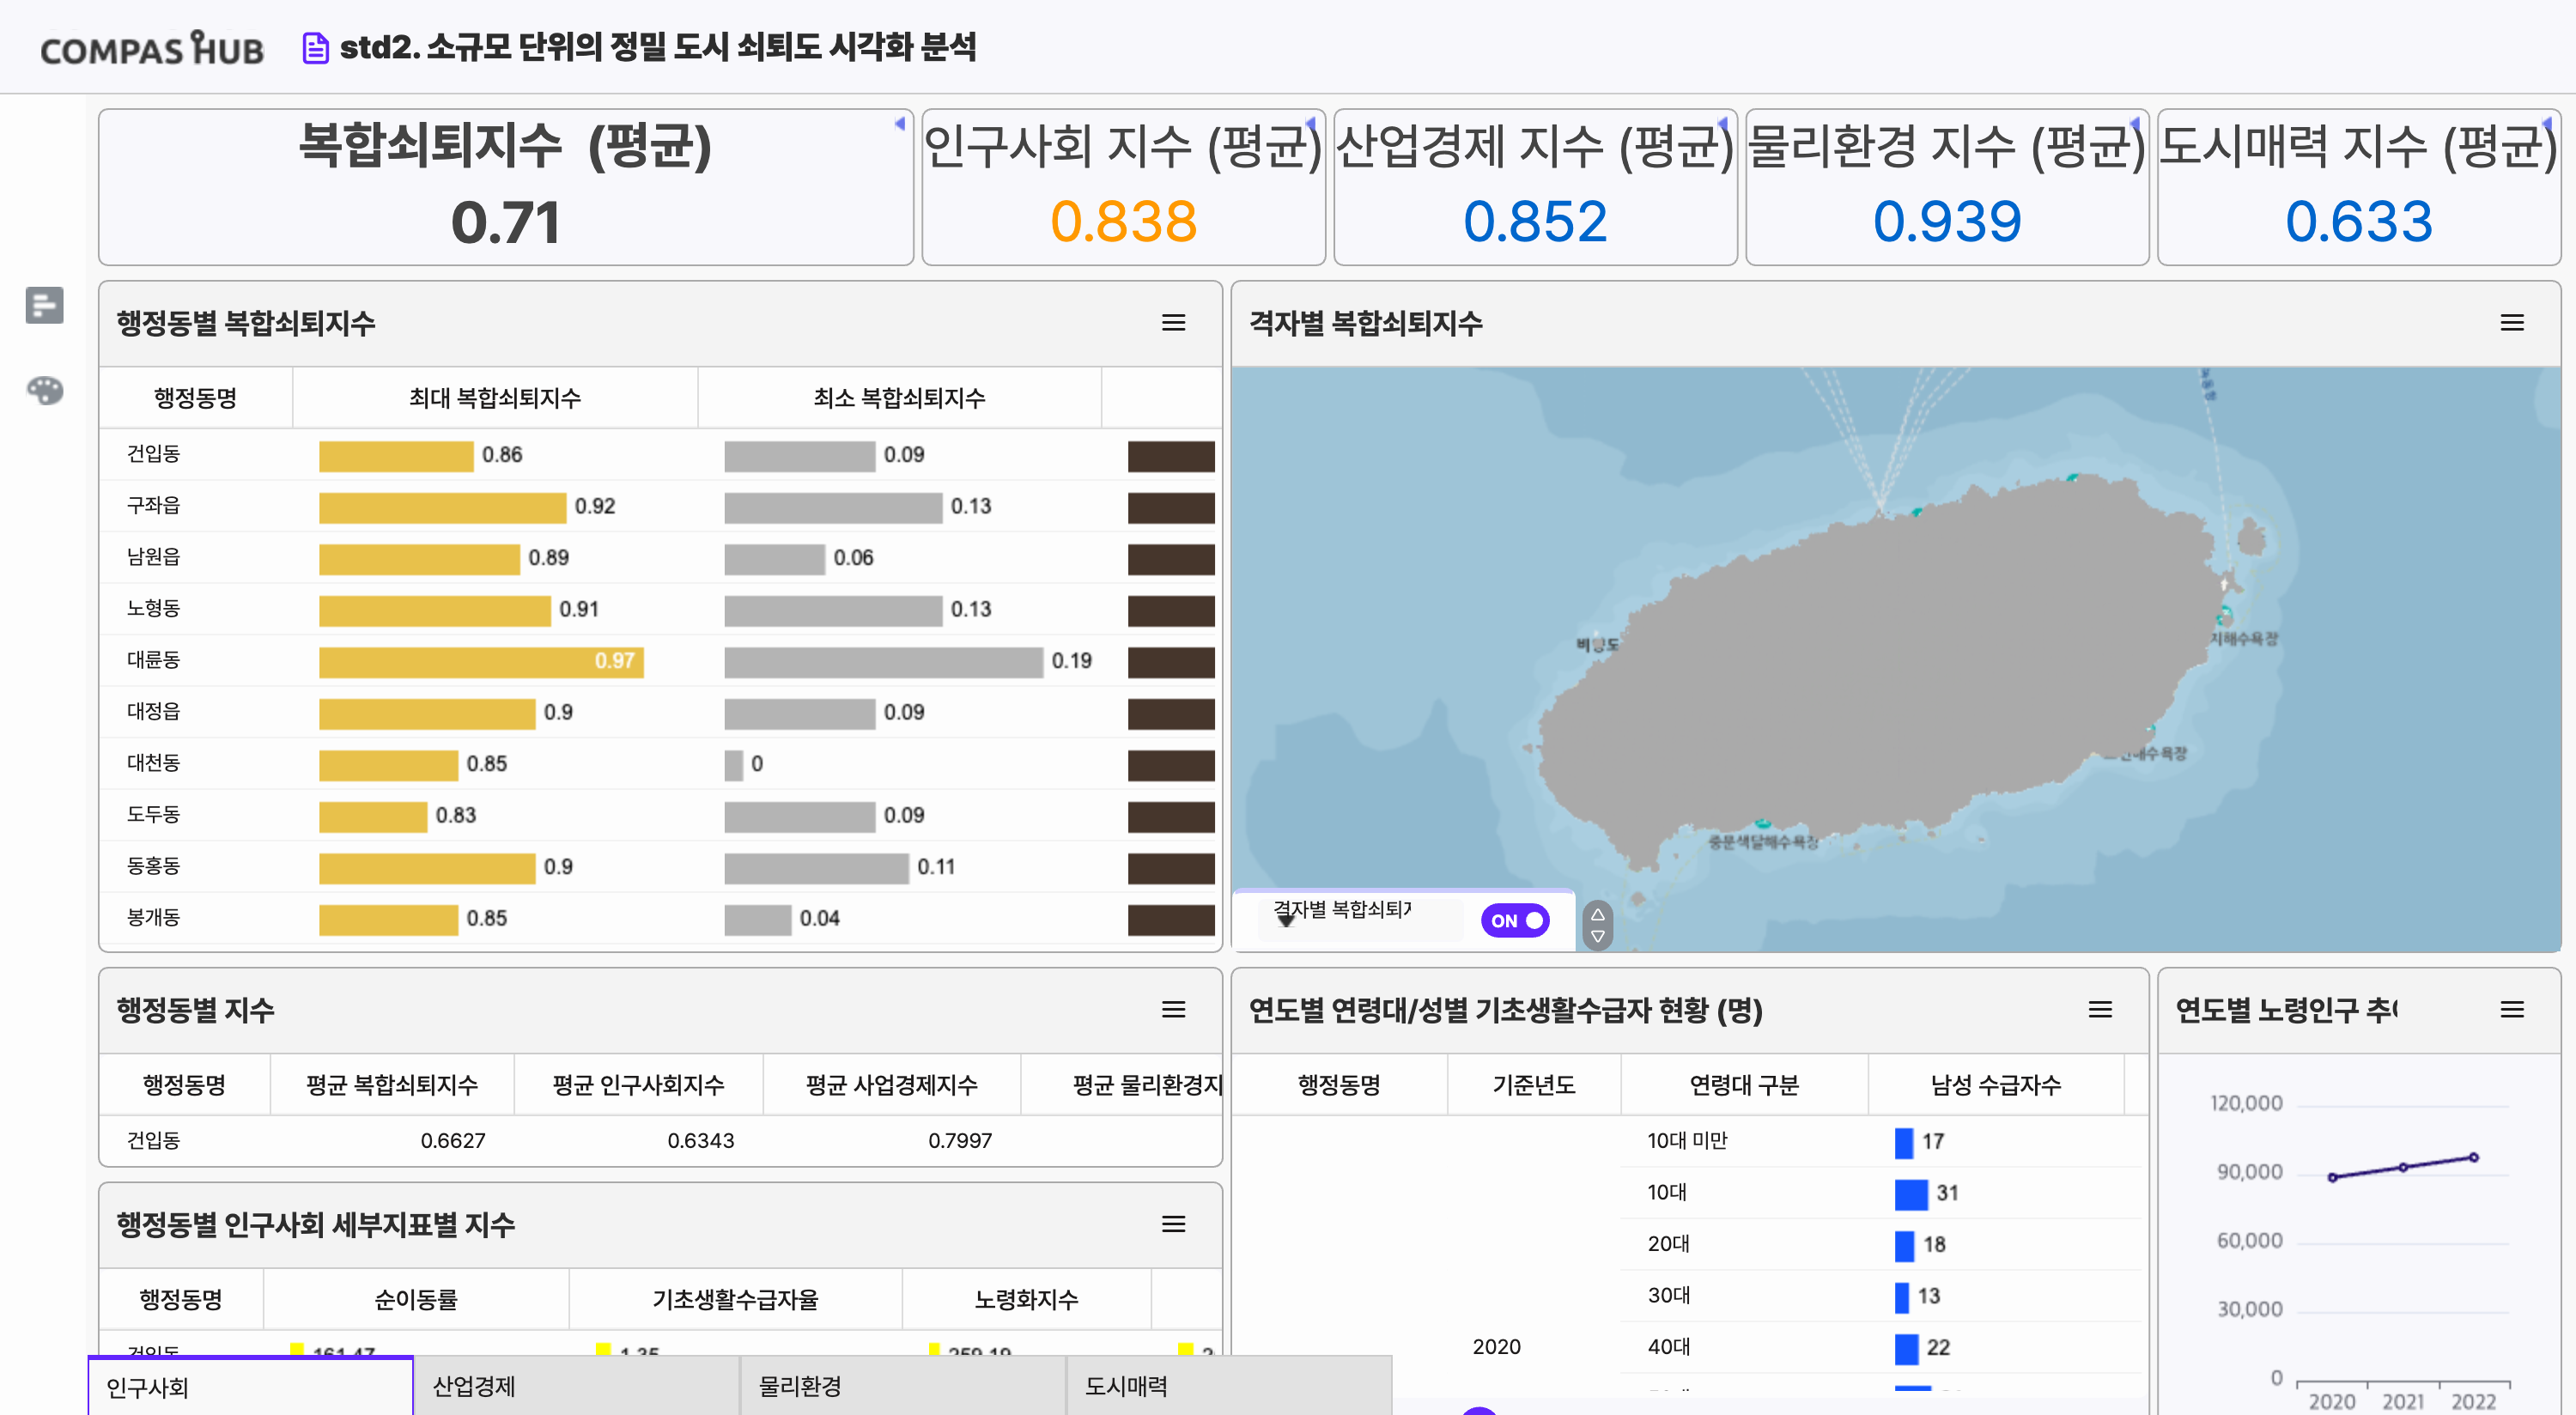This screenshot has height=1415, width=2576.
Task: Click corner marker on 인구사회 지수 card
Action: point(1311,123)
